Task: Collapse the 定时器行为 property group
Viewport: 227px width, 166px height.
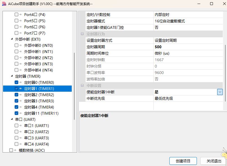Action: (82, 34)
